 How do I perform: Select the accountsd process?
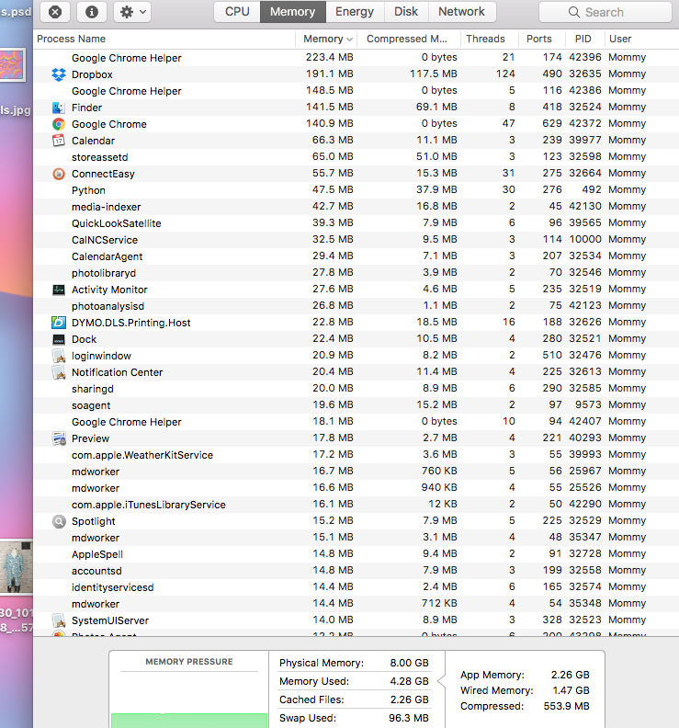click(356, 571)
